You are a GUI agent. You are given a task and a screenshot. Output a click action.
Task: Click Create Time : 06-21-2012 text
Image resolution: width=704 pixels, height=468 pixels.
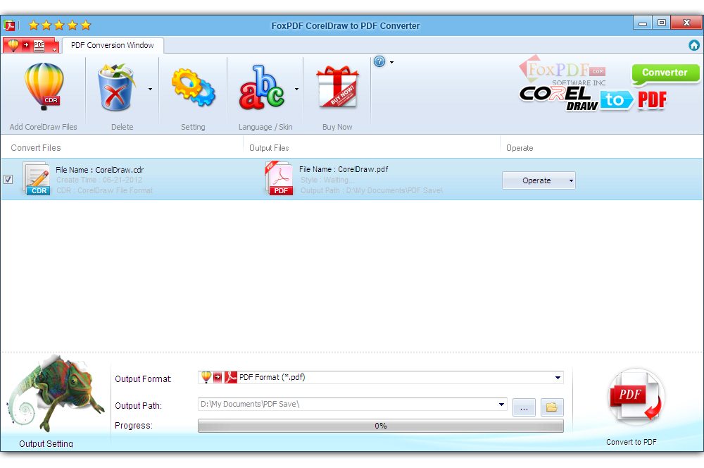tap(99, 180)
